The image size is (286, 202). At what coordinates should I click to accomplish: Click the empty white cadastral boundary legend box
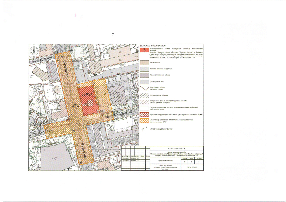click(144, 108)
